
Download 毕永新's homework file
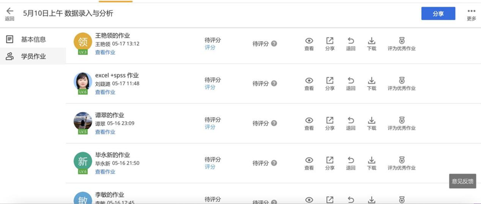[371, 163]
